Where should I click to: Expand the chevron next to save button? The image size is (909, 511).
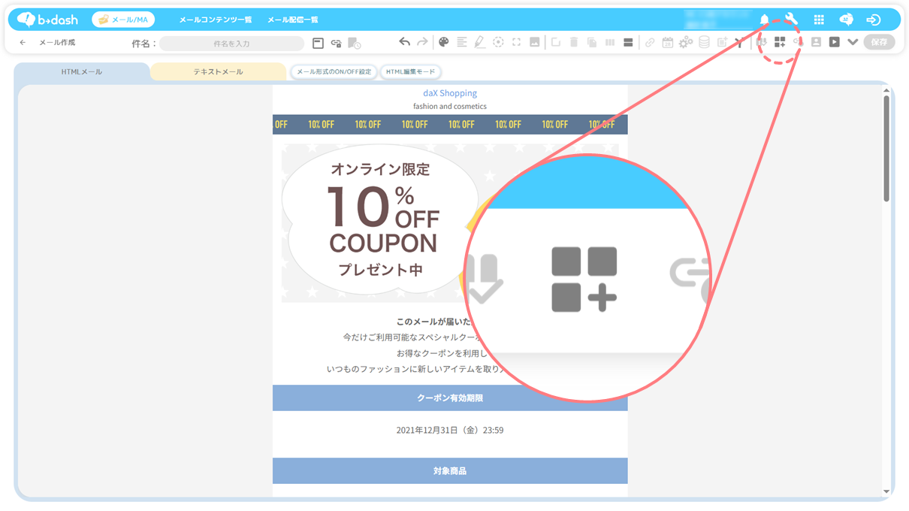[853, 42]
